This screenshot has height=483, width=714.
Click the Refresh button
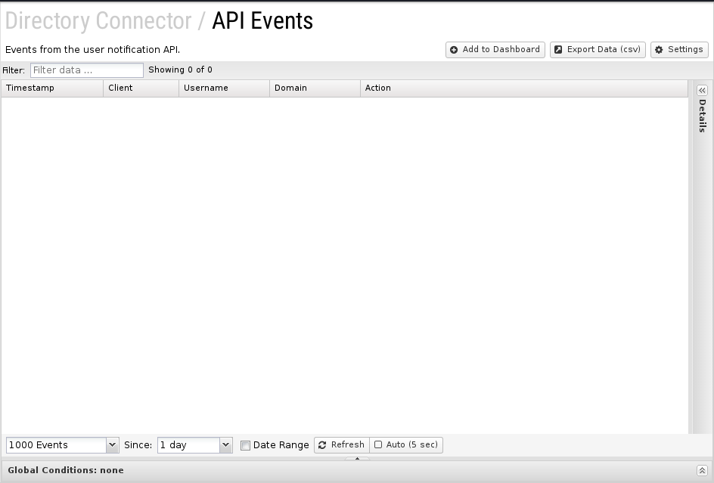click(x=342, y=444)
